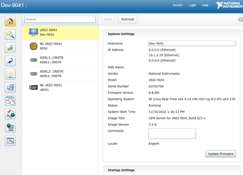This screenshot has height=175, width=243.
Task: Click the Save button
Action: tap(108, 19)
